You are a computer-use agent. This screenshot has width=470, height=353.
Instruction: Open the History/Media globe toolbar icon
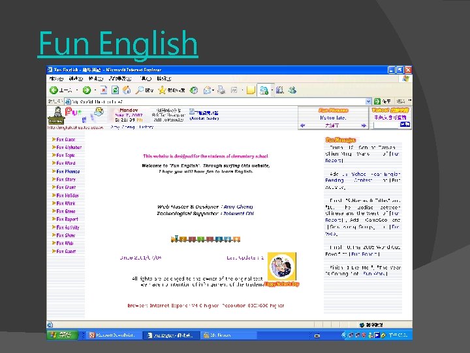pyautogui.click(x=194, y=90)
